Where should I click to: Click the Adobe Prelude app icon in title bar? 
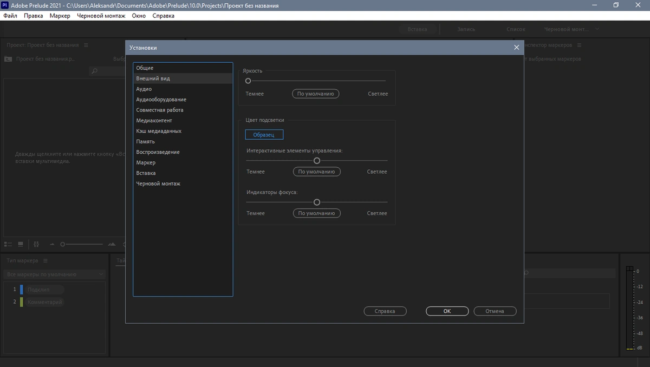pyautogui.click(x=5, y=5)
